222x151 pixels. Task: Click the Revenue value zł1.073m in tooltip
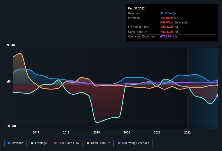166,13
